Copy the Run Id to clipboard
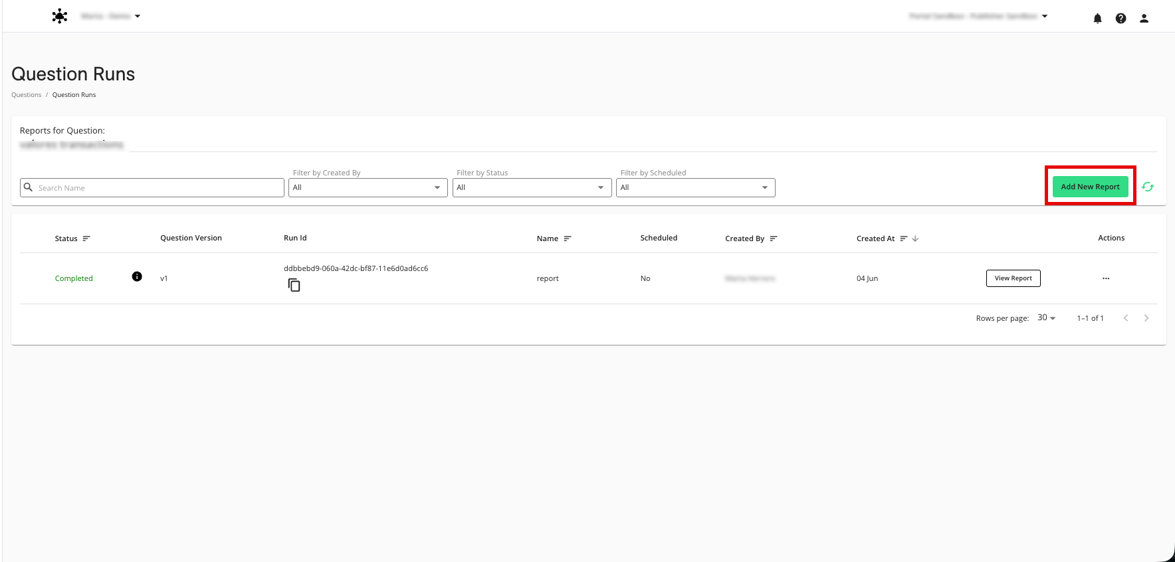1175x562 pixels. tap(294, 285)
